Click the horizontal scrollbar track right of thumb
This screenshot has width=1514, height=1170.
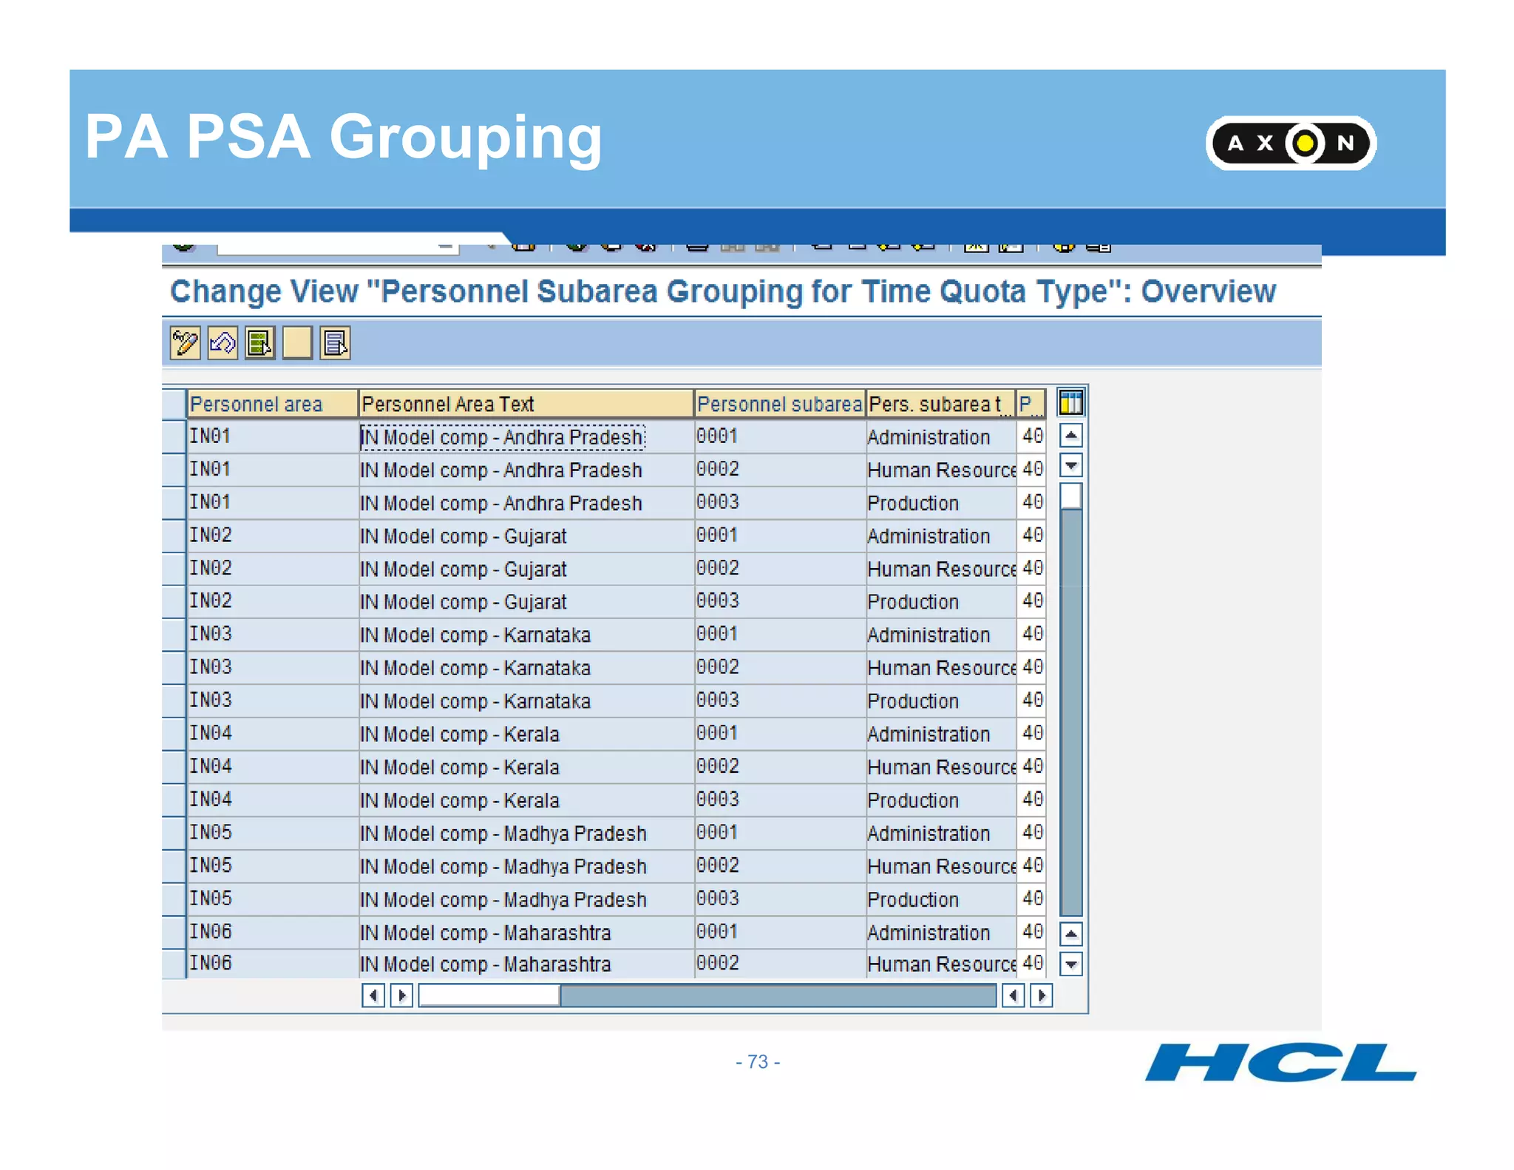pos(778,995)
